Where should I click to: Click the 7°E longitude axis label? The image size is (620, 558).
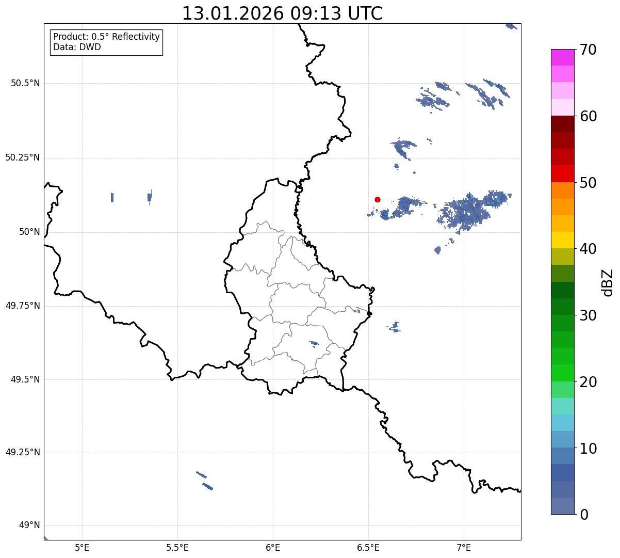464,547
